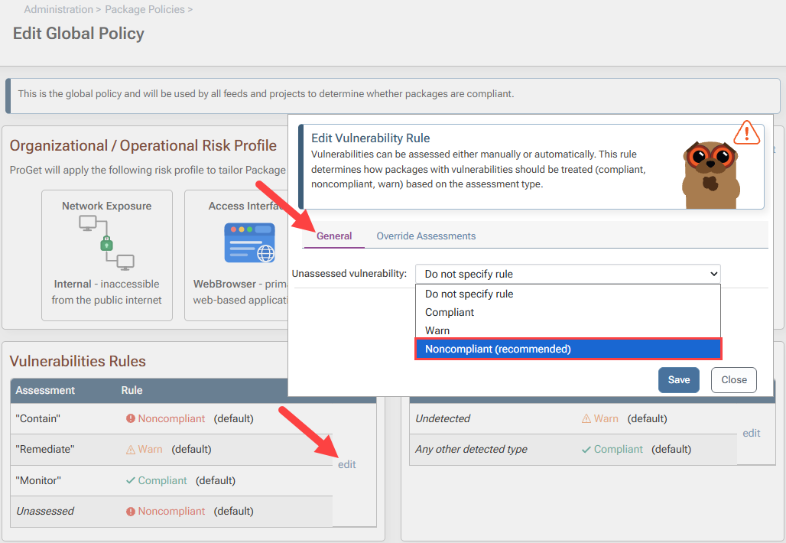
Task: Click the warning triangle icon in dialog
Action: pos(746,132)
